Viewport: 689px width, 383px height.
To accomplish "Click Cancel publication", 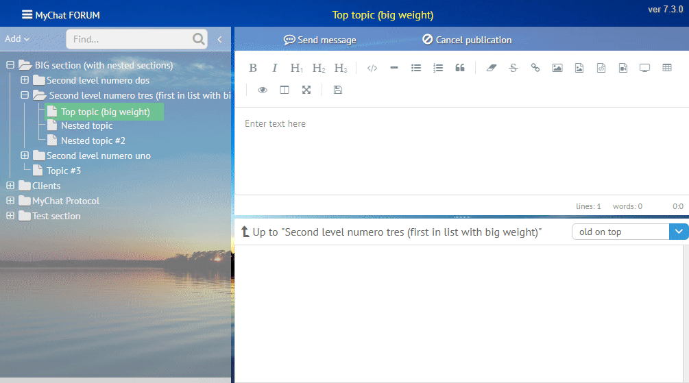I will tap(467, 40).
